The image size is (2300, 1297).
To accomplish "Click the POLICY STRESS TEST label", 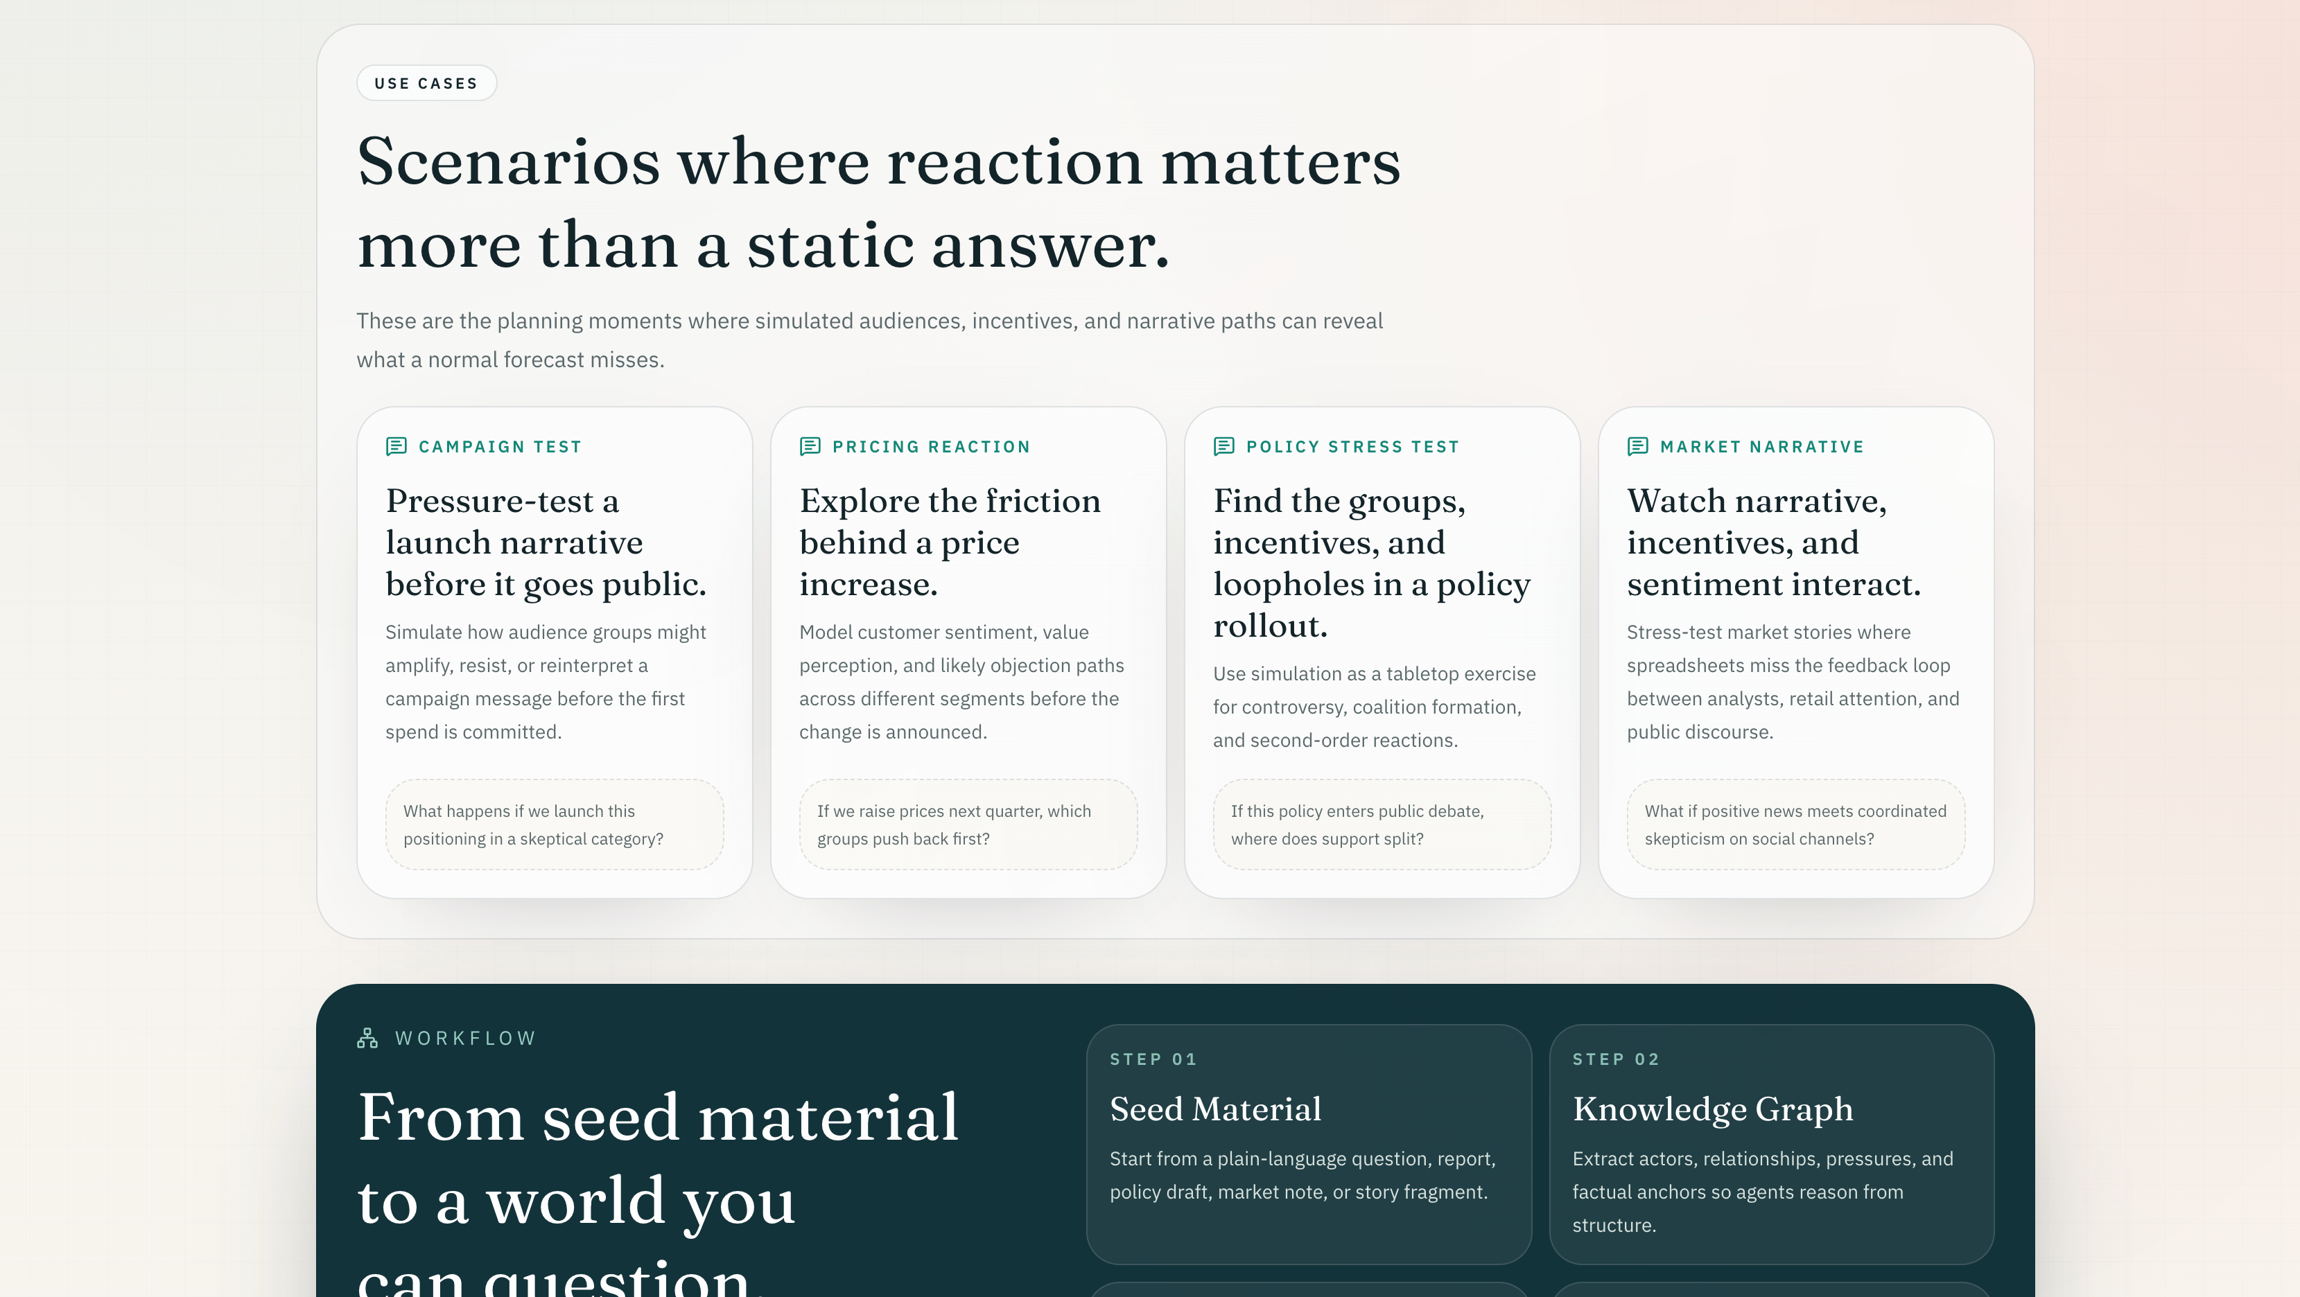I will point(1352,446).
